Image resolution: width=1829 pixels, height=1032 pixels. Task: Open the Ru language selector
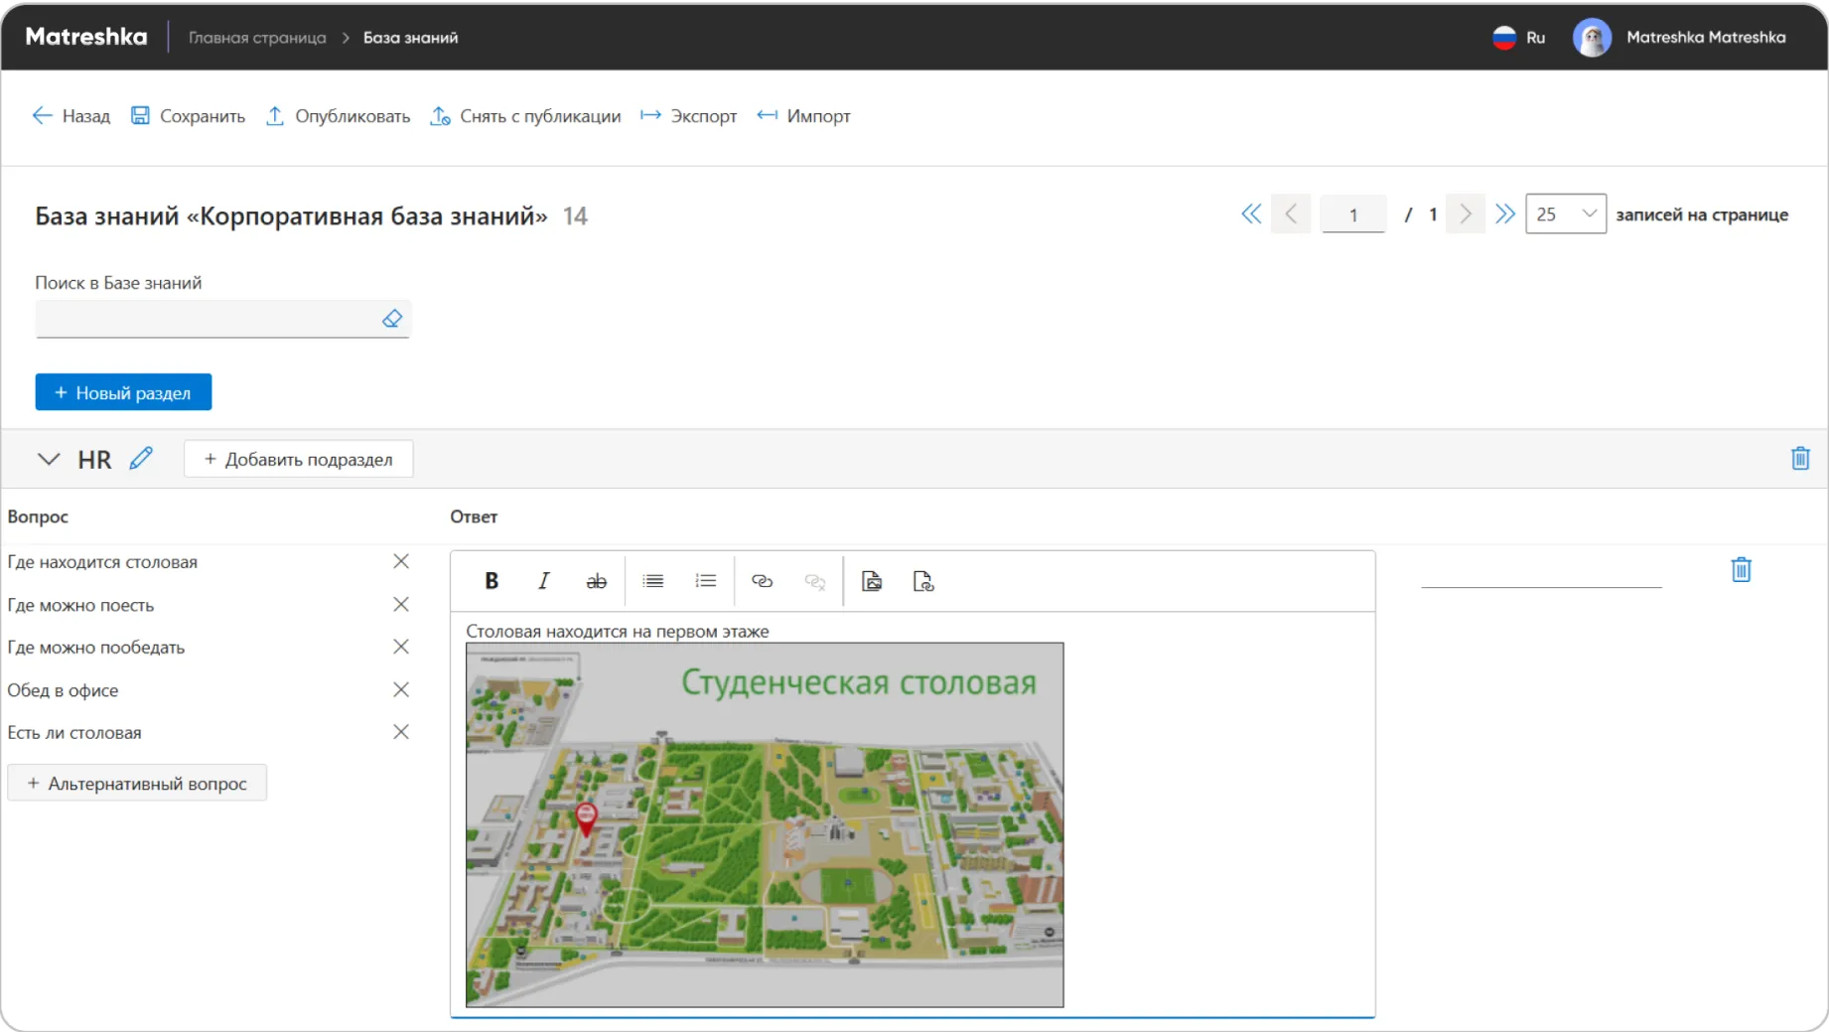1519,38
